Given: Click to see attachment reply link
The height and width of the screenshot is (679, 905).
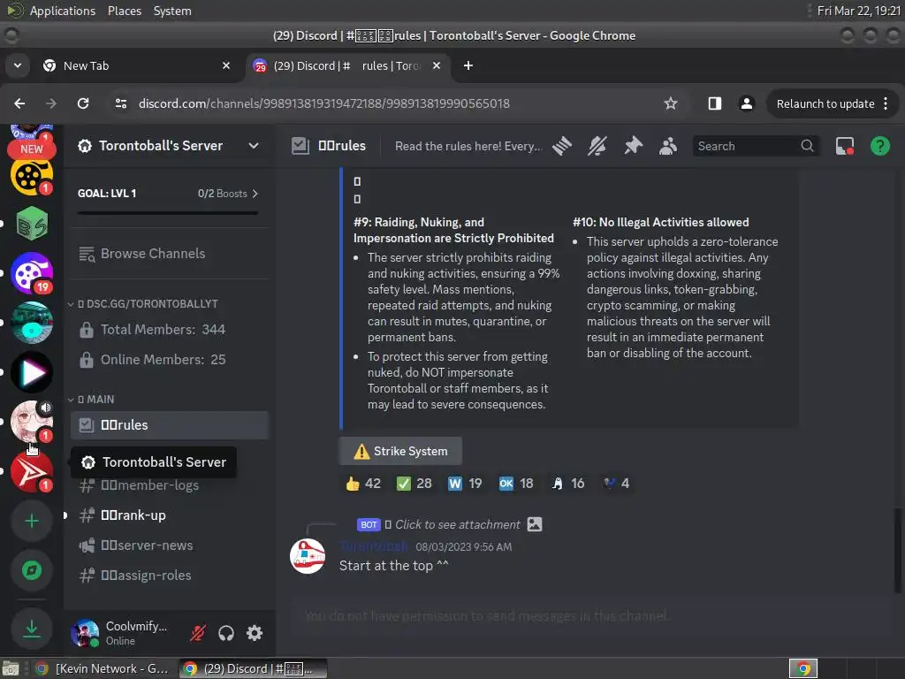Looking at the screenshot, I should (458, 525).
